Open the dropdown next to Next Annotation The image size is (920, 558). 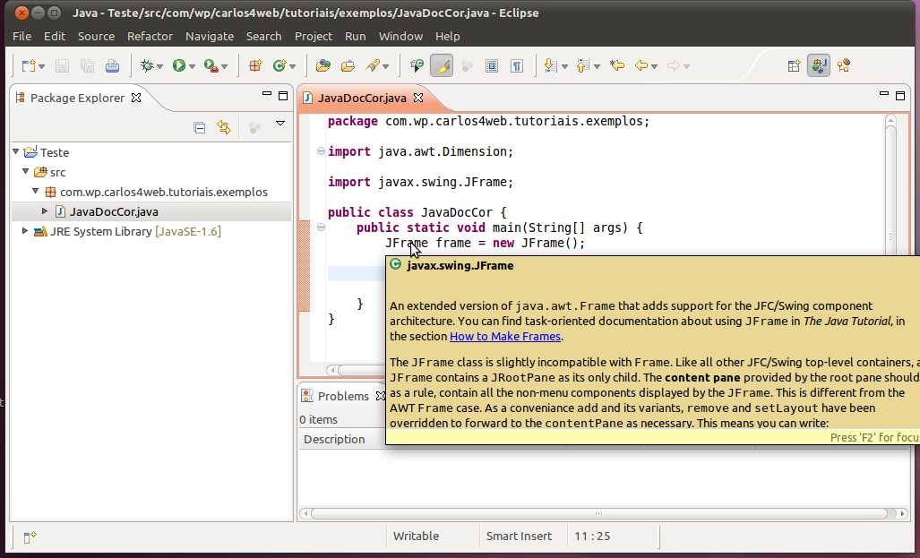(564, 67)
